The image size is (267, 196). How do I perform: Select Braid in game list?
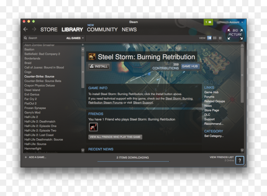tap(28, 63)
